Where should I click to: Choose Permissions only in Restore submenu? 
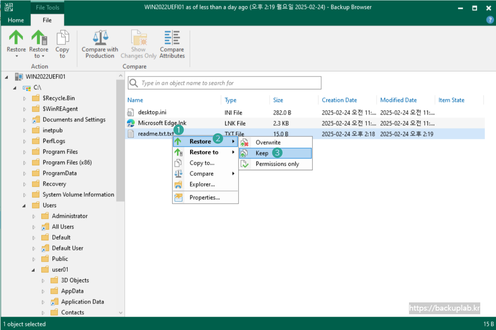tap(275, 164)
